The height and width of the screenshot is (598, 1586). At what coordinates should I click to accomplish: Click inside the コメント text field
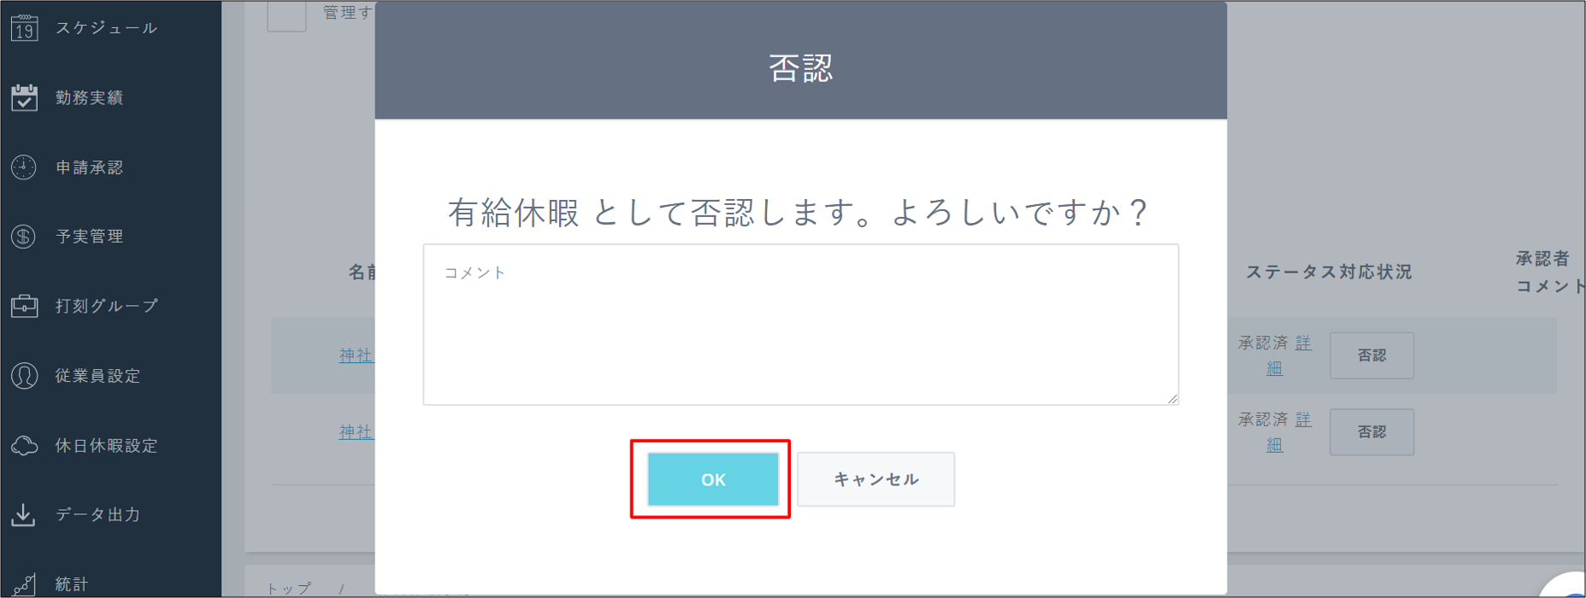(800, 323)
